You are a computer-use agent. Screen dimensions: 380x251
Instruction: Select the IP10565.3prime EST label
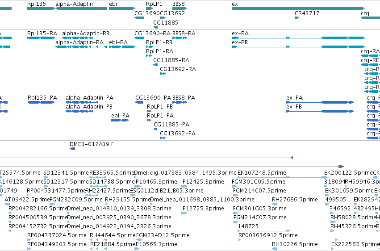point(156,244)
